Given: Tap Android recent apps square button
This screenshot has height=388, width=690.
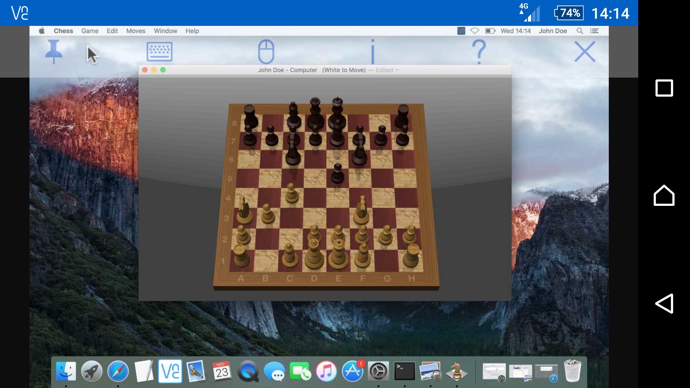Looking at the screenshot, I should pos(664,88).
